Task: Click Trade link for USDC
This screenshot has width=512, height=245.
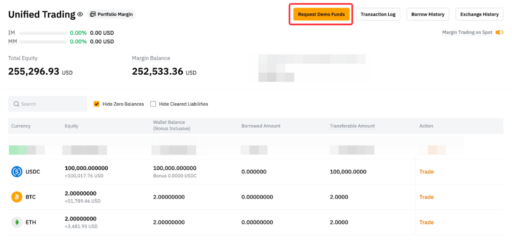Action: [426, 172]
